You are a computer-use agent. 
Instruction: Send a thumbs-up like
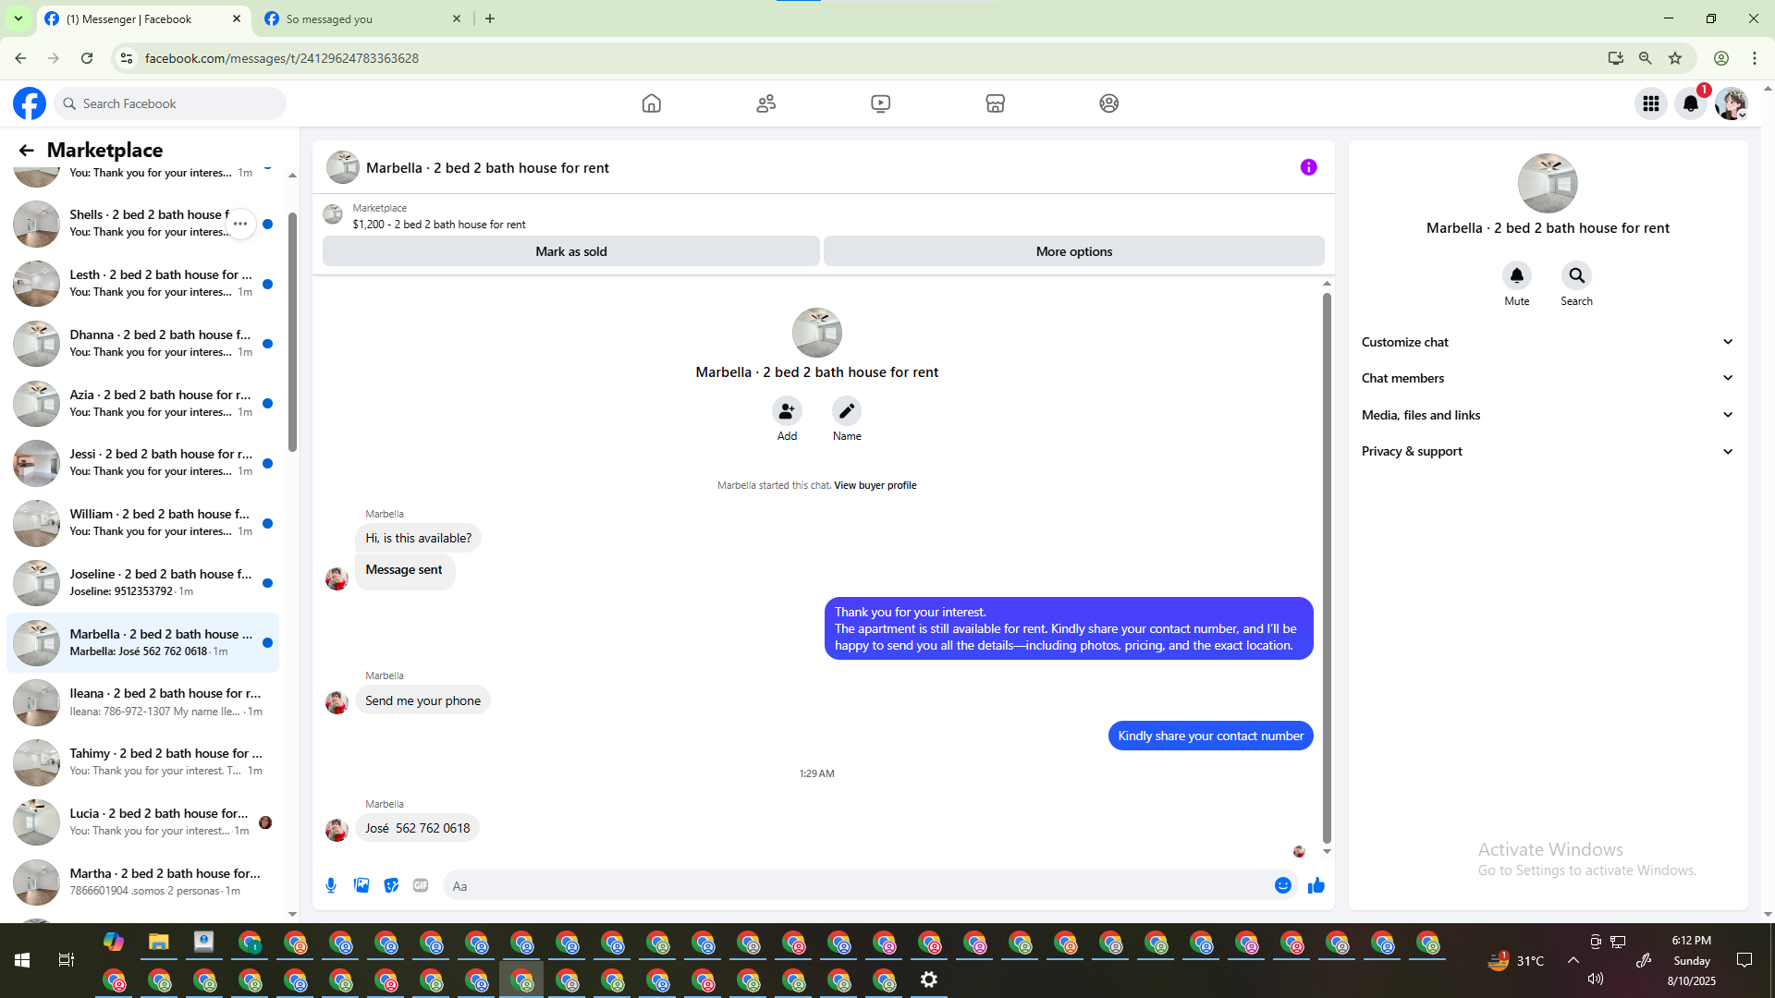tap(1316, 885)
